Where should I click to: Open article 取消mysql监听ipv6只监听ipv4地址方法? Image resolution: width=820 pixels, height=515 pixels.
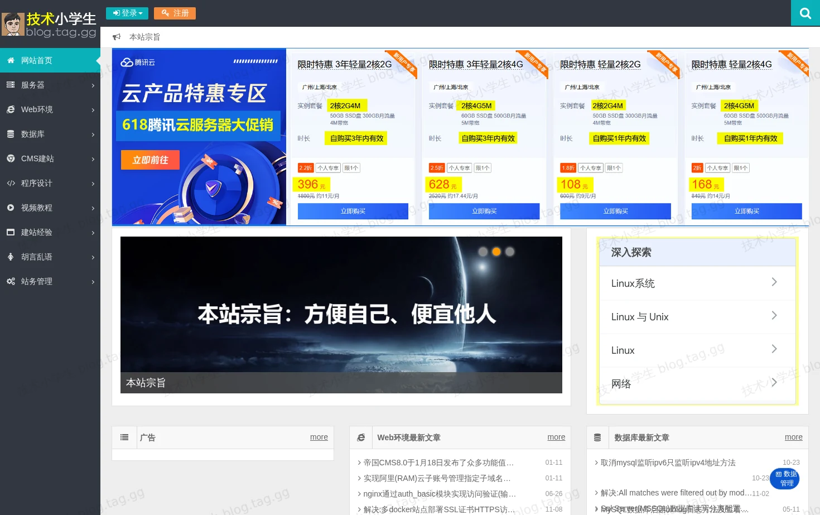click(x=668, y=463)
